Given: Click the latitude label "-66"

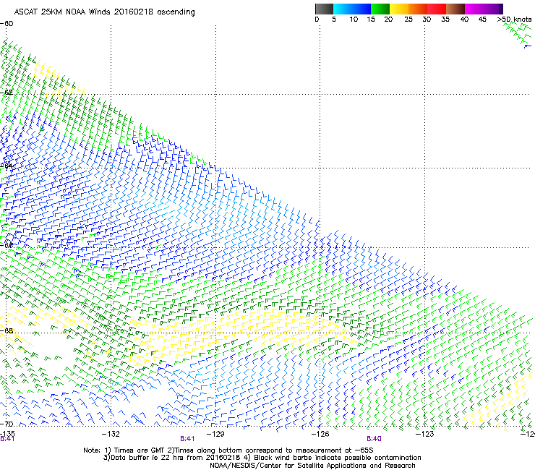Looking at the screenshot, I should [7, 245].
